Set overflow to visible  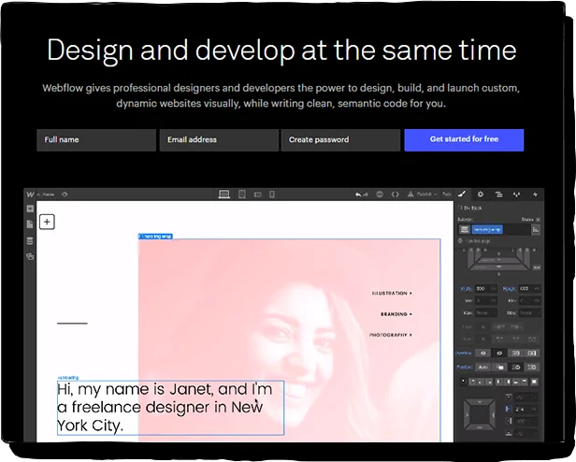[x=483, y=354]
